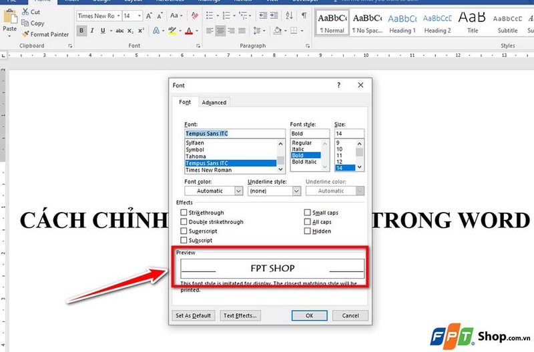Click the Multilevel List icon
Viewport: 534px width, 352px height.
tap(243, 15)
